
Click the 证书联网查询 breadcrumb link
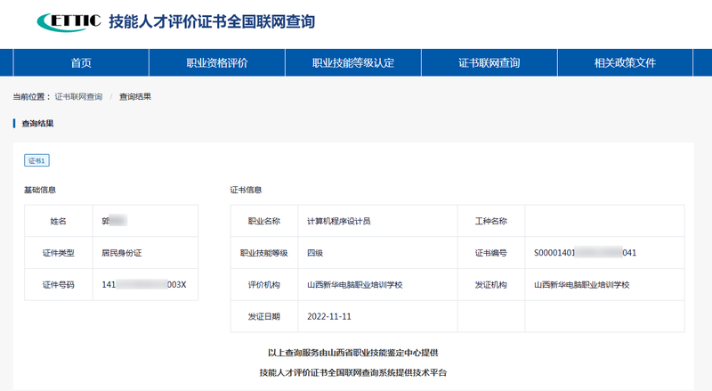coord(78,95)
